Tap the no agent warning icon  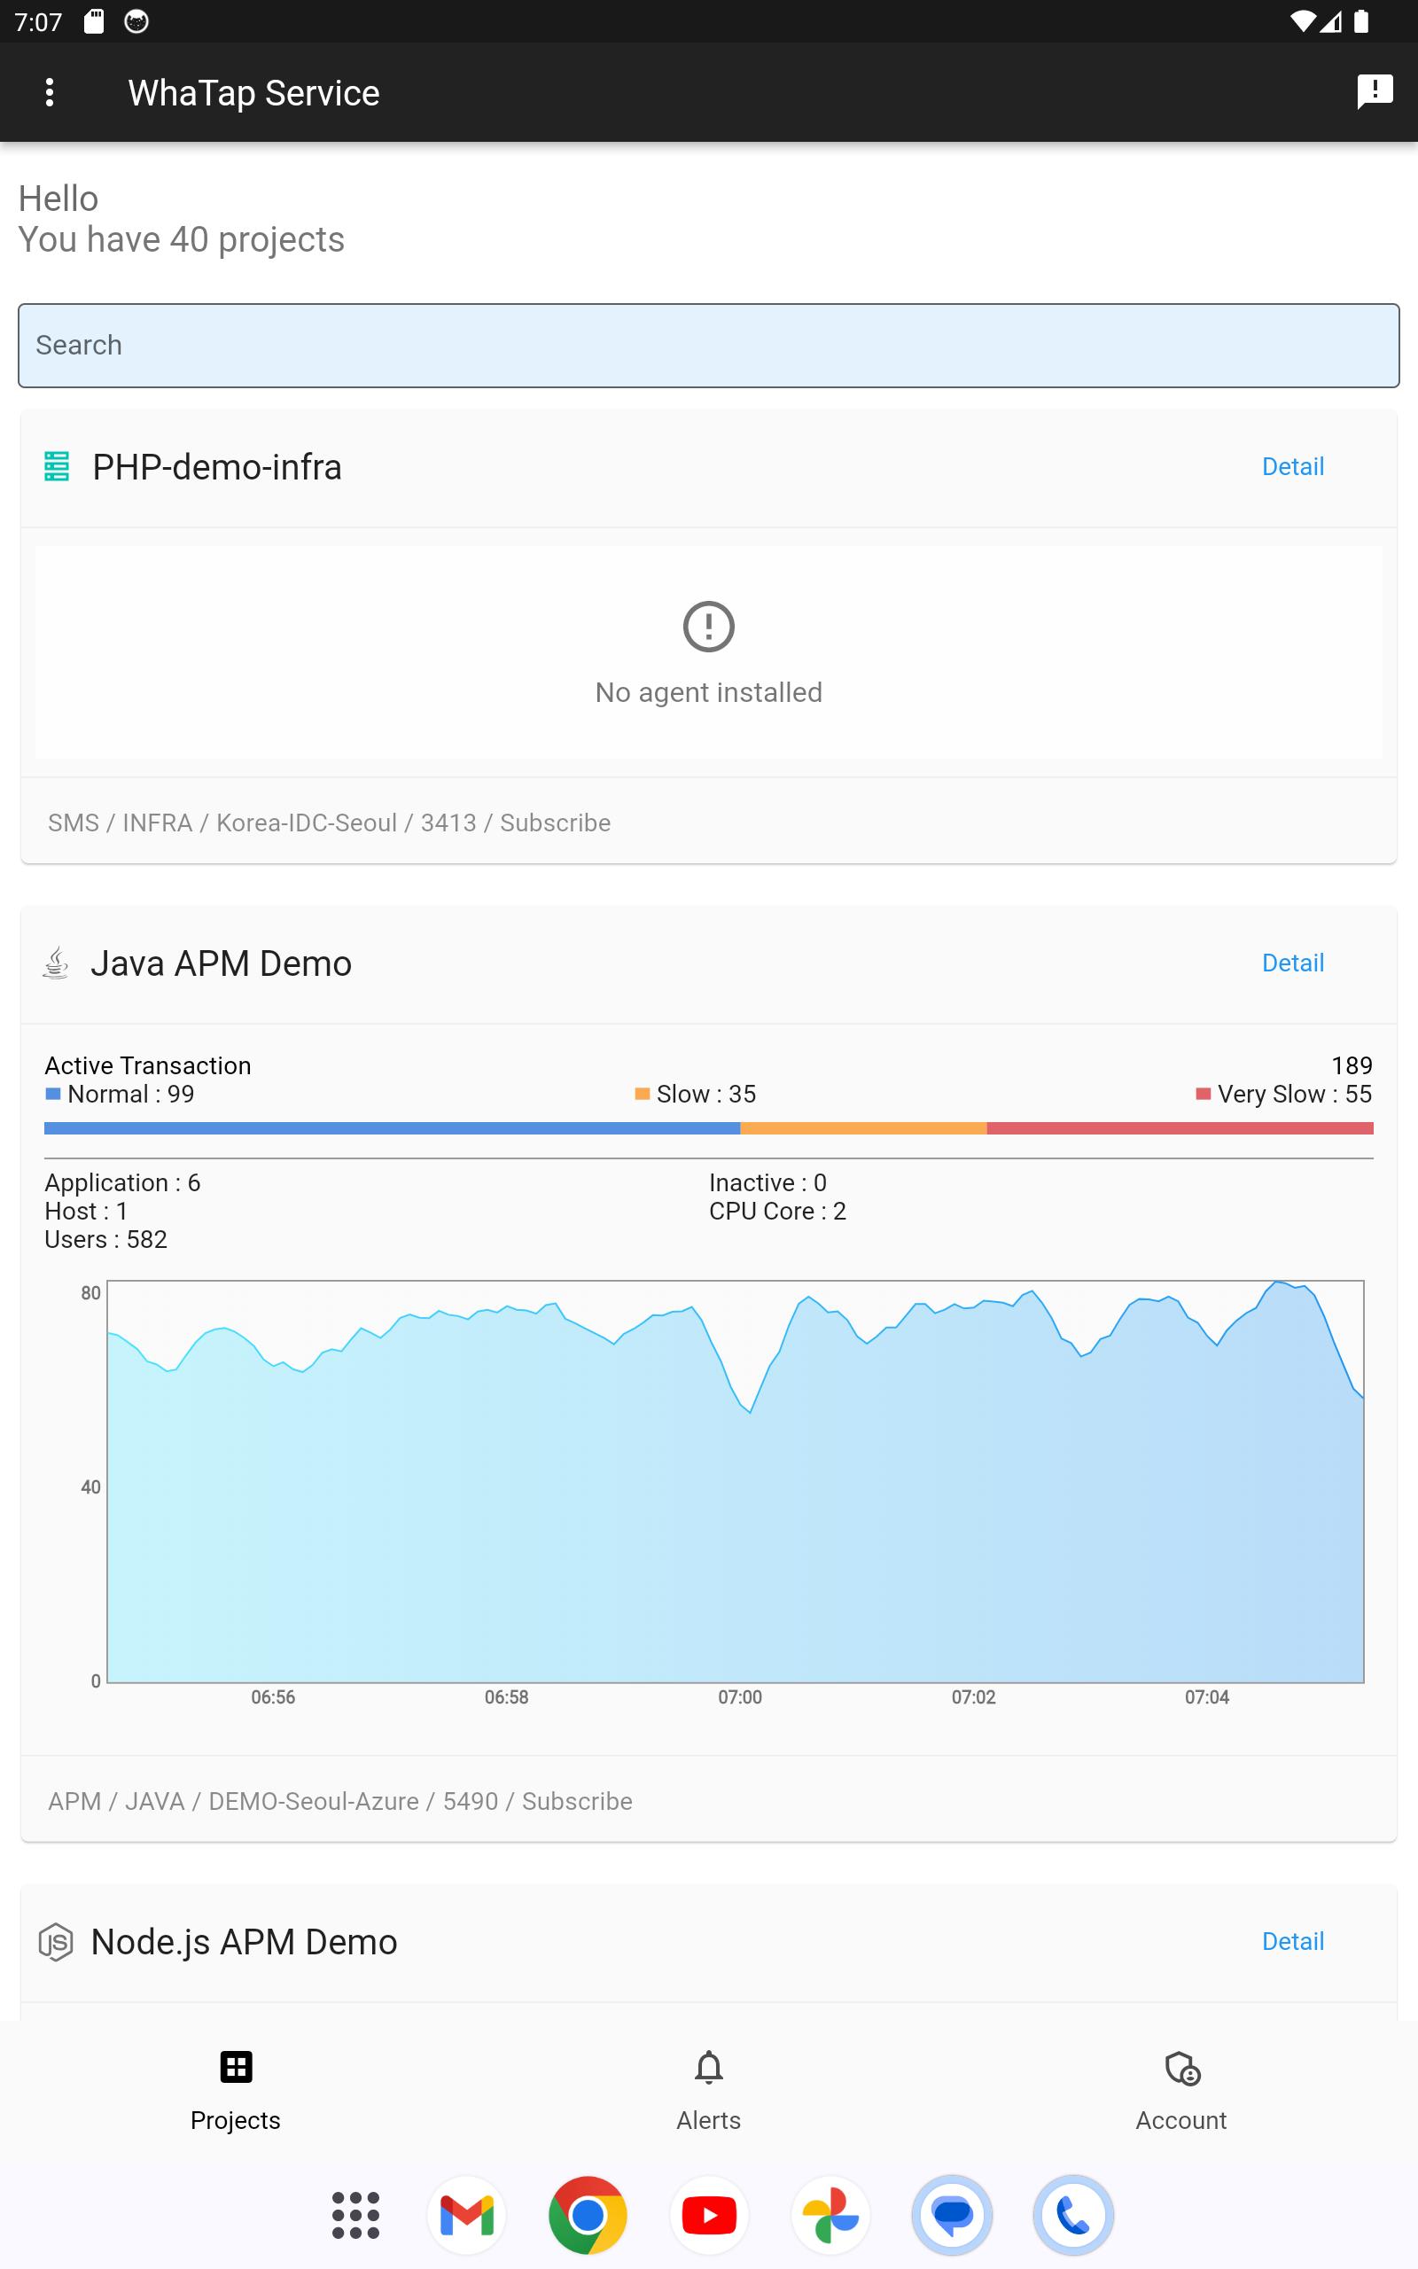click(708, 626)
